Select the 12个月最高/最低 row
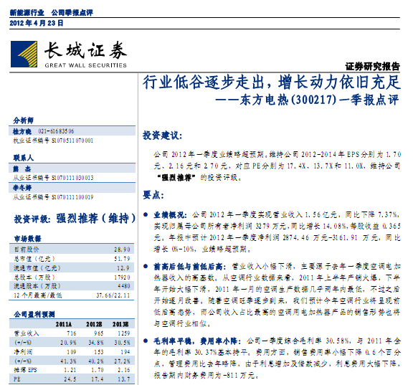This screenshot has width=413, height=385. pyautogui.click(x=72, y=295)
